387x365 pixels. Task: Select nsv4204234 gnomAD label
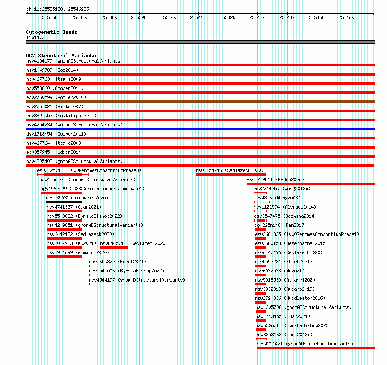(x=74, y=125)
